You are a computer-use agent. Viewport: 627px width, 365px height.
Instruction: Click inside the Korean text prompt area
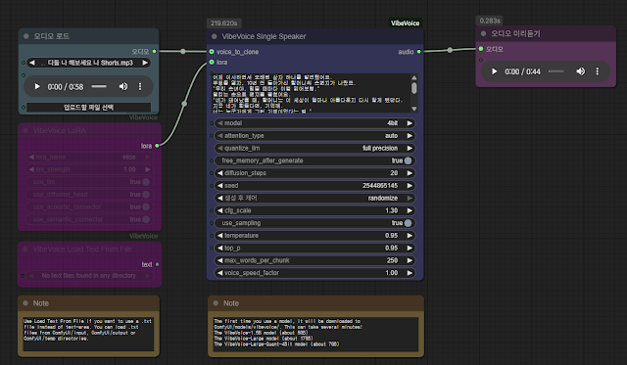click(311, 93)
